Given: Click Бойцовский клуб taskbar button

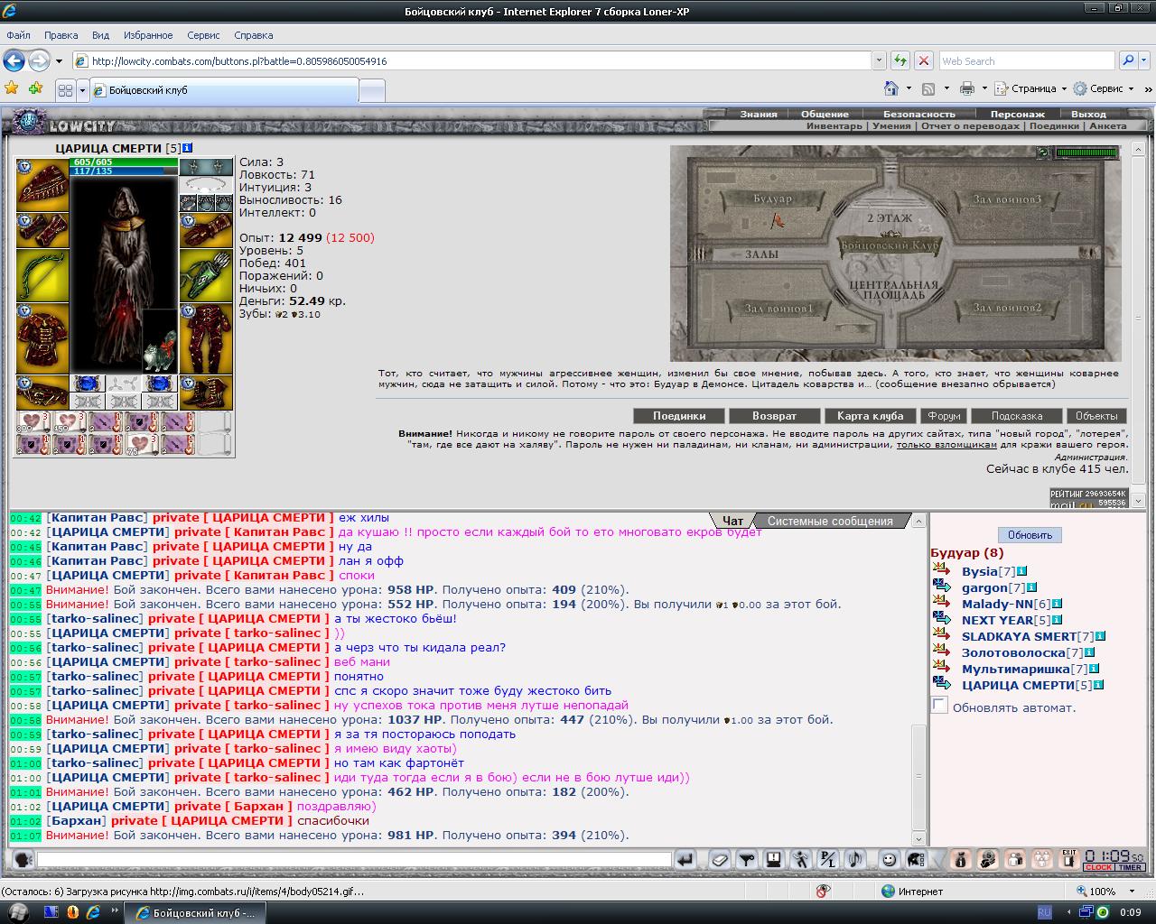Looking at the screenshot, I should pos(194,912).
